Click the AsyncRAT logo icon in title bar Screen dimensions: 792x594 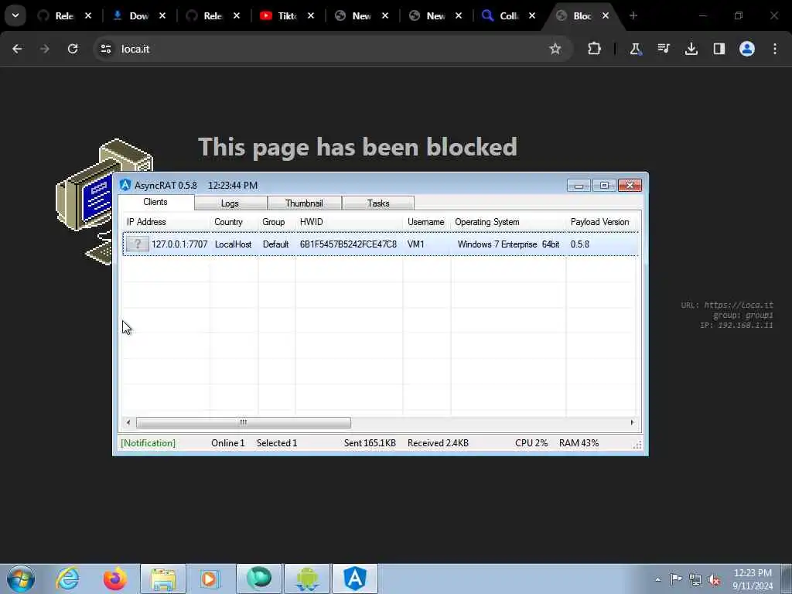tap(125, 186)
